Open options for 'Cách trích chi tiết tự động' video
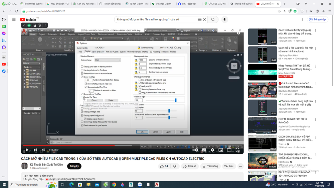 (x=316, y=30)
